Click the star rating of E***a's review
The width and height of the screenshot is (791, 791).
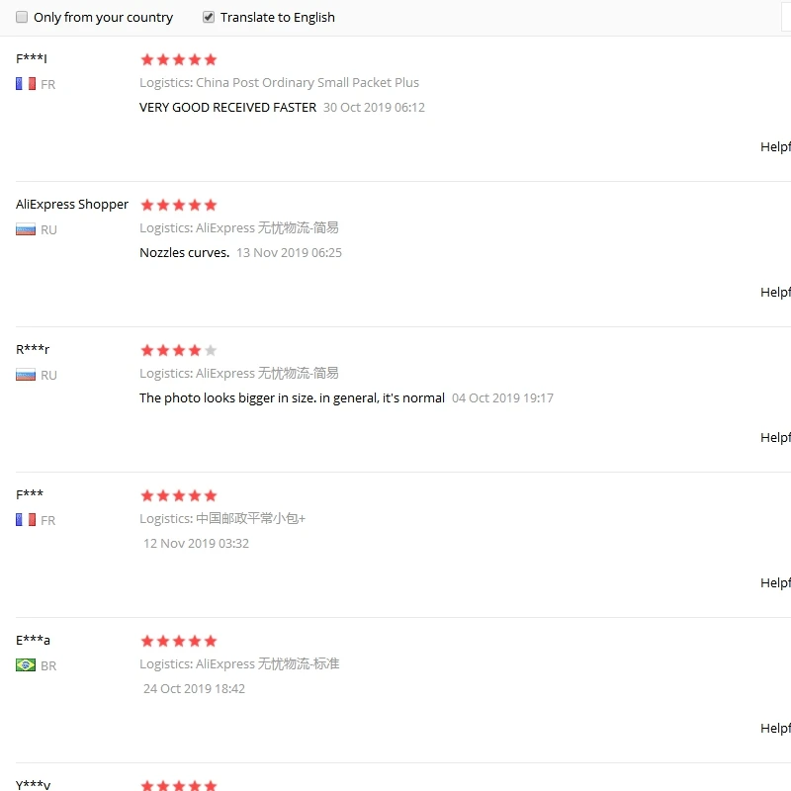click(179, 641)
